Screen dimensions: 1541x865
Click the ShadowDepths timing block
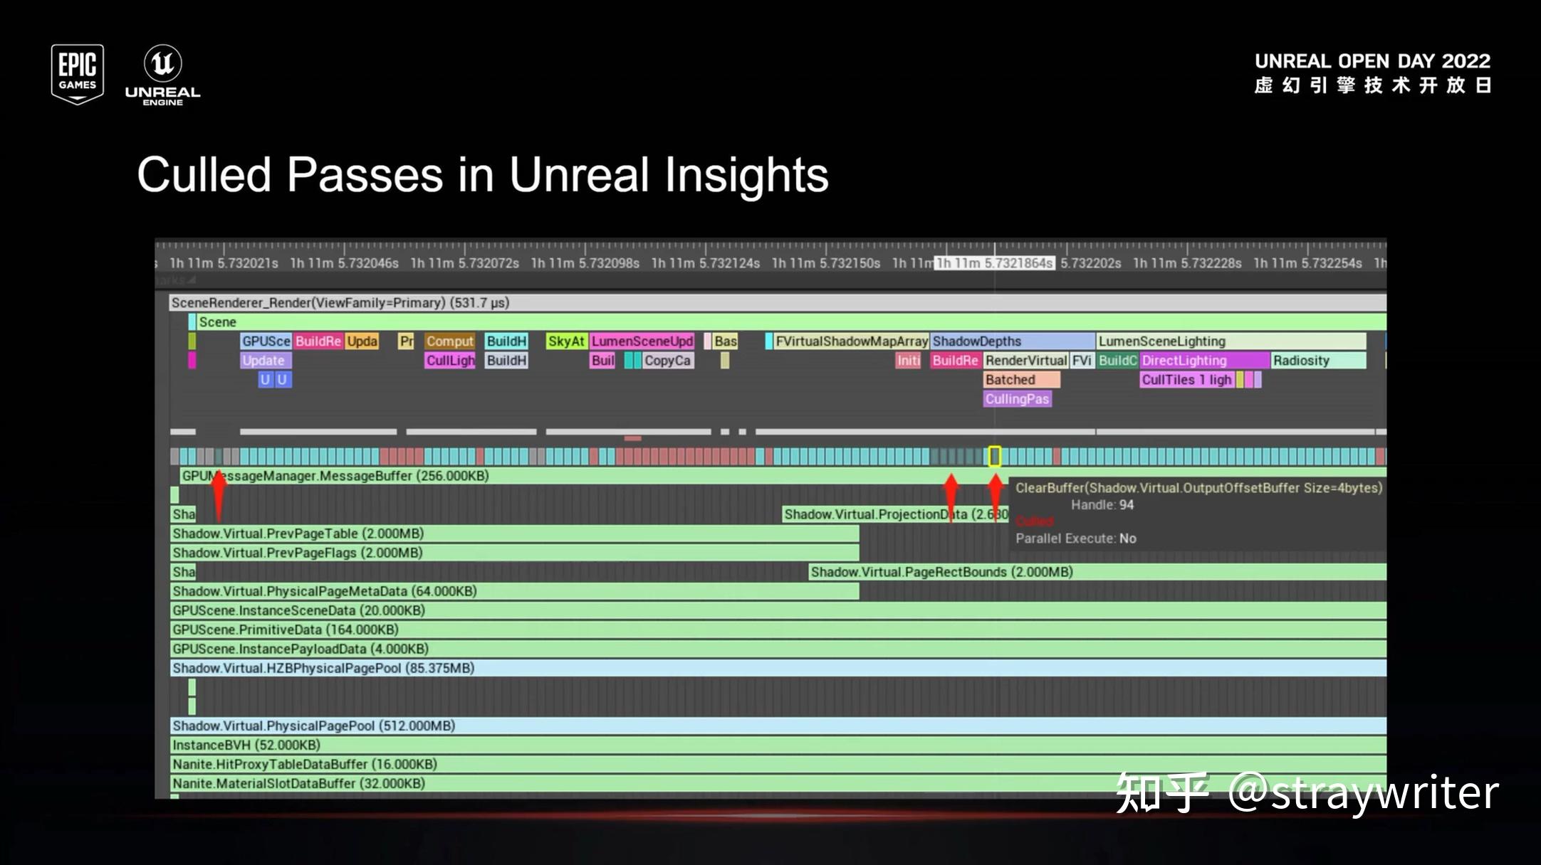(1011, 341)
